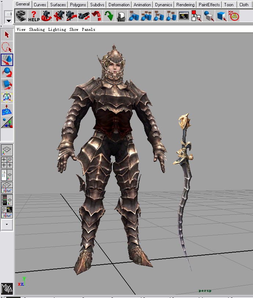
Task: Switch to single perspective view layout
Action: tap(7, 150)
